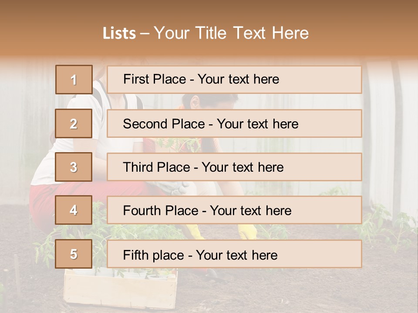
Task: Click the slide title text
Action: (206, 33)
